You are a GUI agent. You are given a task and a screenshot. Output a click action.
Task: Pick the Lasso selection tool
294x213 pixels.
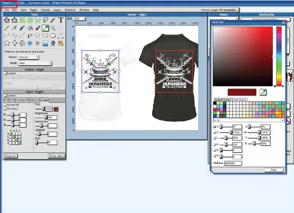(45, 20)
